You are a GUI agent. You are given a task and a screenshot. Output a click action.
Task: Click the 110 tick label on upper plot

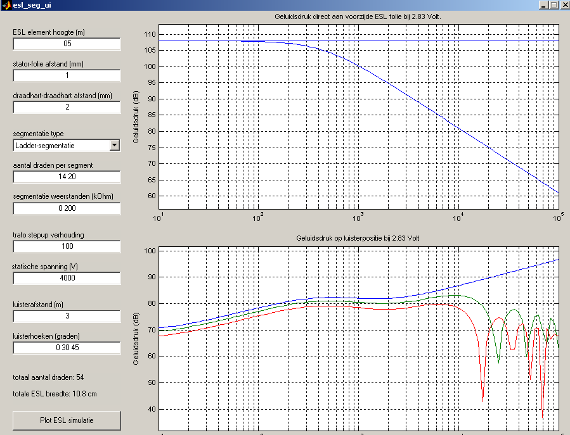[x=150, y=34]
